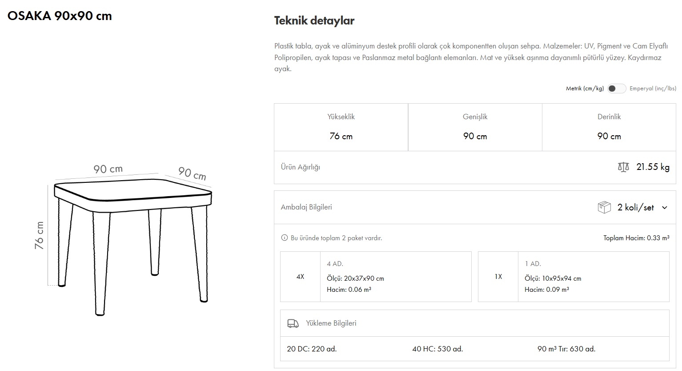Click the package box icon
The height and width of the screenshot is (371, 682).
[604, 207]
